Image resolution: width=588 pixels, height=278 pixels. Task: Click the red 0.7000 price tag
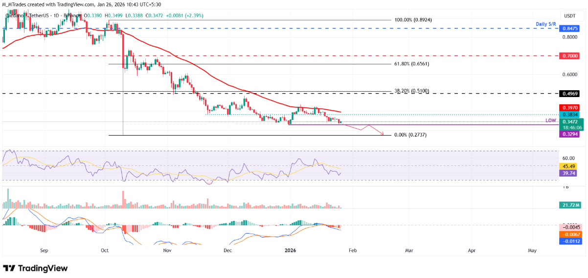tap(568, 56)
